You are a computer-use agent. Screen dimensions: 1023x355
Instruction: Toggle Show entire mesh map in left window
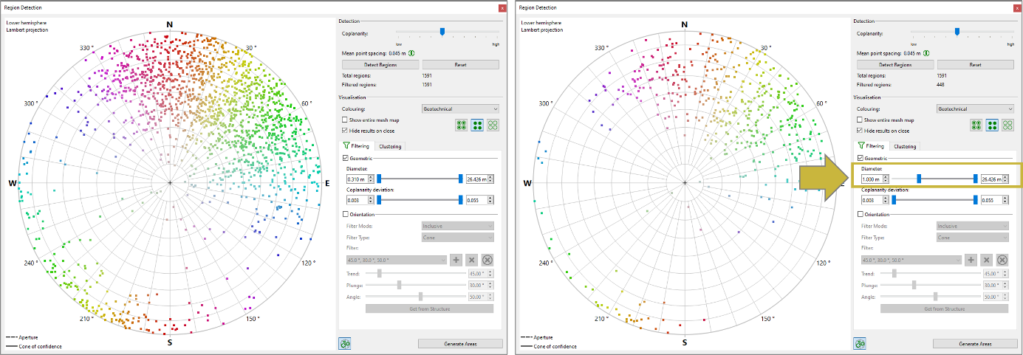tap(345, 120)
